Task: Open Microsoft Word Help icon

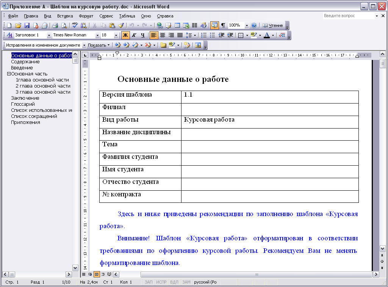Action: pos(254,25)
